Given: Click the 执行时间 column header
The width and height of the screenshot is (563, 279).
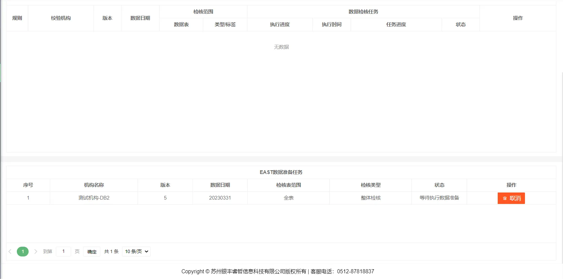Looking at the screenshot, I should [331, 25].
